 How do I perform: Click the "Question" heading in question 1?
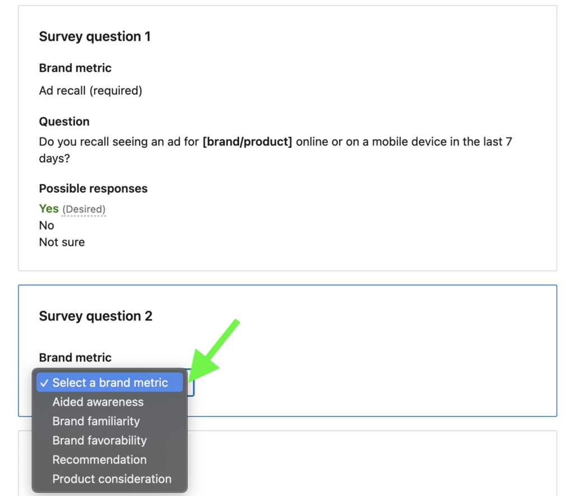(x=64, y=121)
